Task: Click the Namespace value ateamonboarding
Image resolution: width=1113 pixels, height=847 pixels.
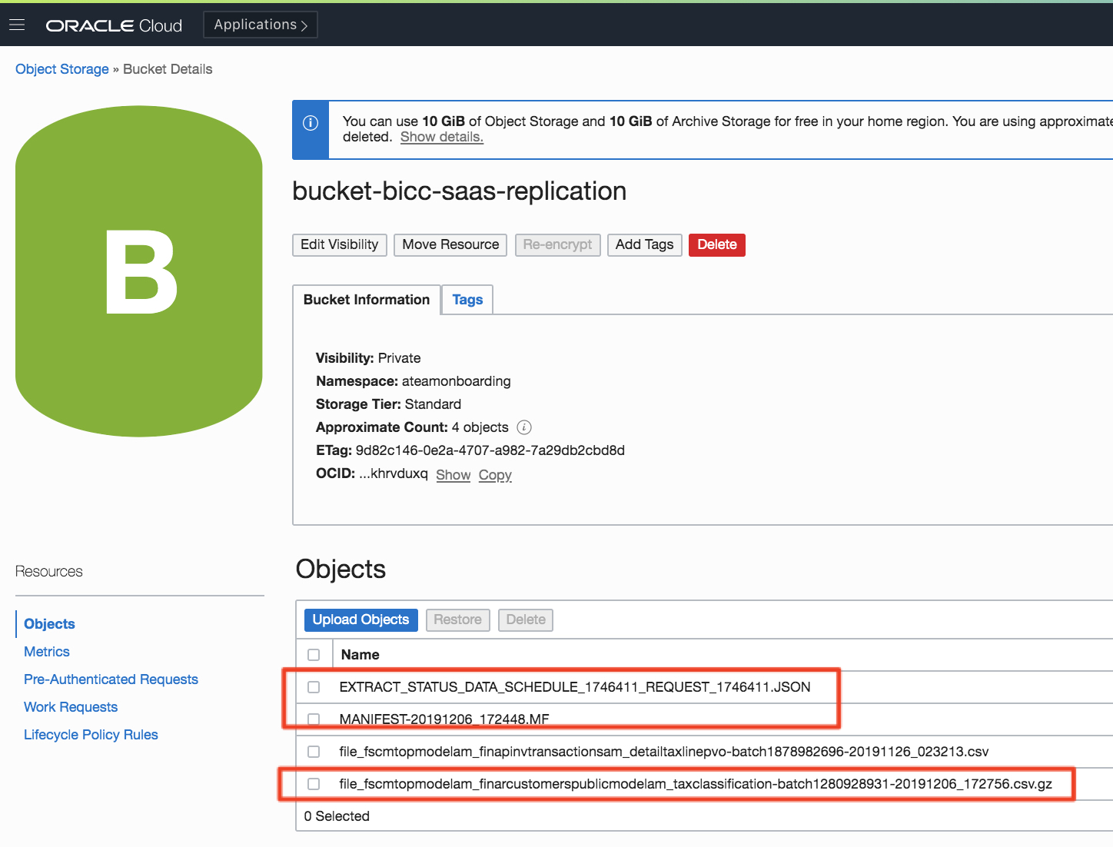Action: (457, 381)
